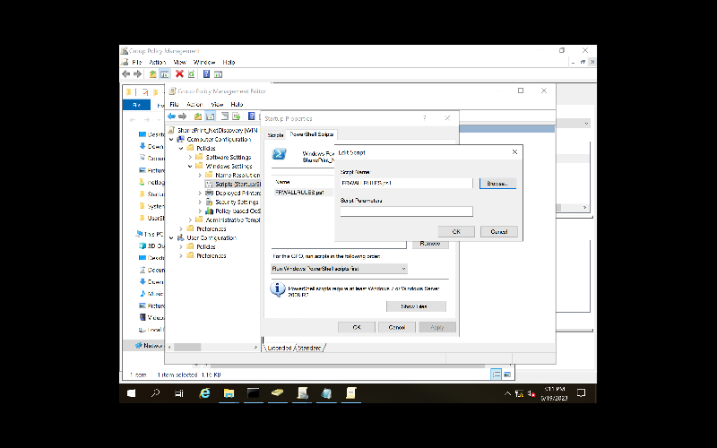Open the Windows Start menu
This screenshot has height=448, width=717.
[x=131, y=393]
